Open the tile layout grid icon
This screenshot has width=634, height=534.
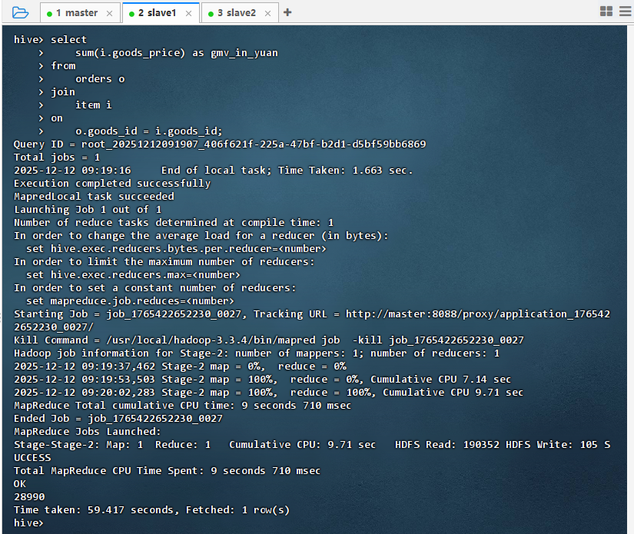[606, 12]
